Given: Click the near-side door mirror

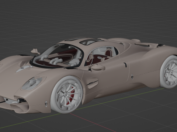Looking at the screenshot, I should [98, 67].
